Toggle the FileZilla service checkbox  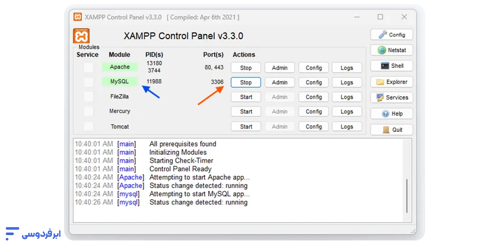click(89, 96)
